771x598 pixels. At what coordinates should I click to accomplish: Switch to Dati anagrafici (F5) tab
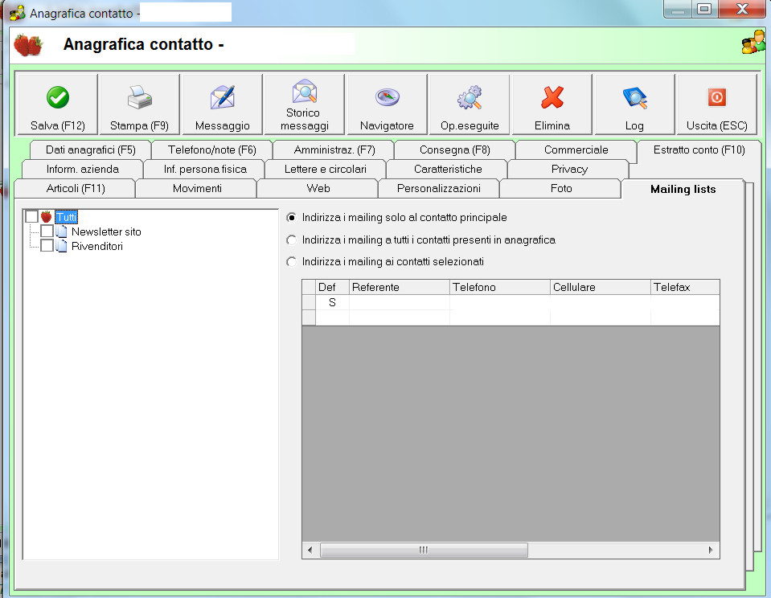click(91, 150)
